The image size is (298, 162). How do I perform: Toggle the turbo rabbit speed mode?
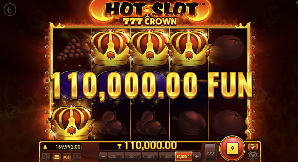click(253, 146)
